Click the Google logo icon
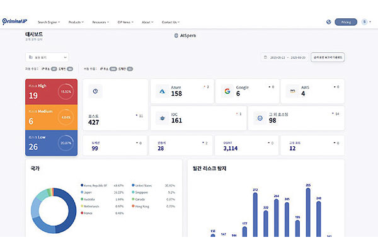This screenshot has width=378, height=252. point(227,91)
